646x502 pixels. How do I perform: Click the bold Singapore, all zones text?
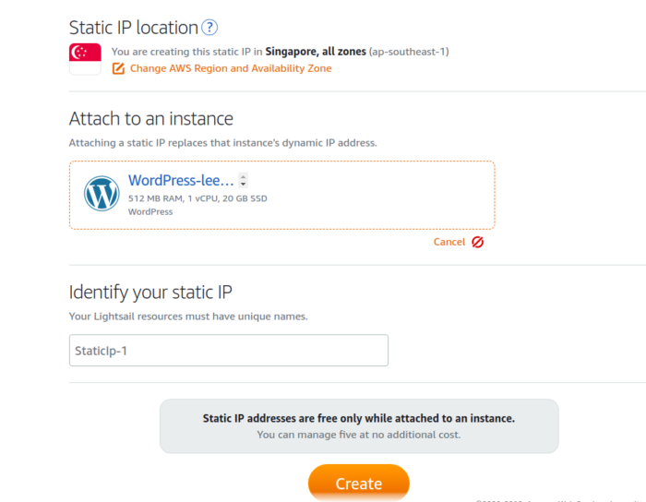point(315,52)
